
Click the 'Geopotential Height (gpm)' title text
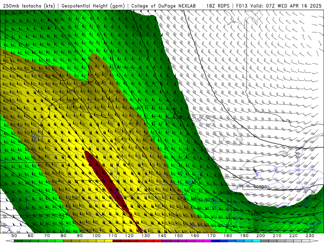tap(93, 6)
